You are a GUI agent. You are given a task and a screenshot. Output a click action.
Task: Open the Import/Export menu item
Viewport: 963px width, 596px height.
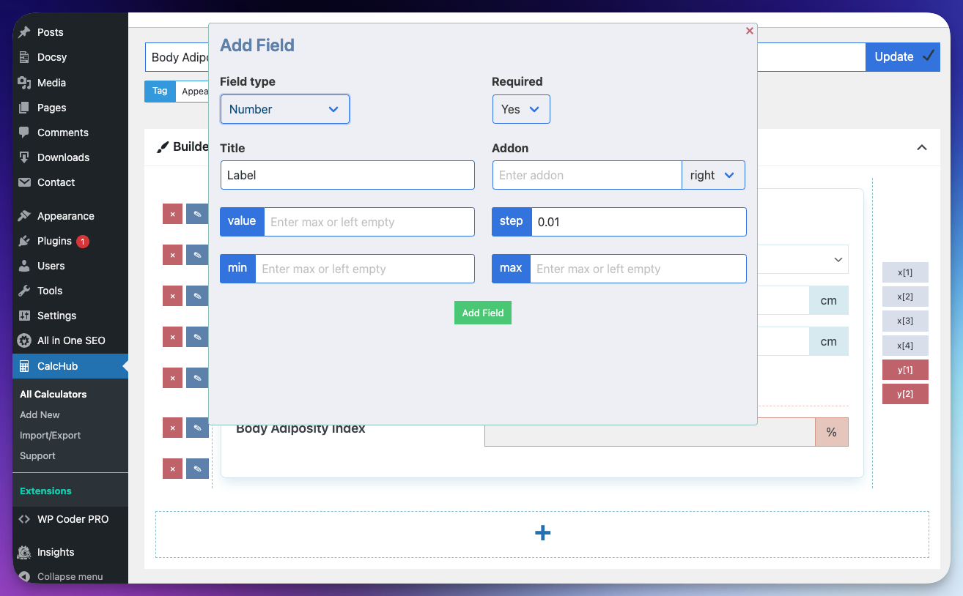pos(51,435)
